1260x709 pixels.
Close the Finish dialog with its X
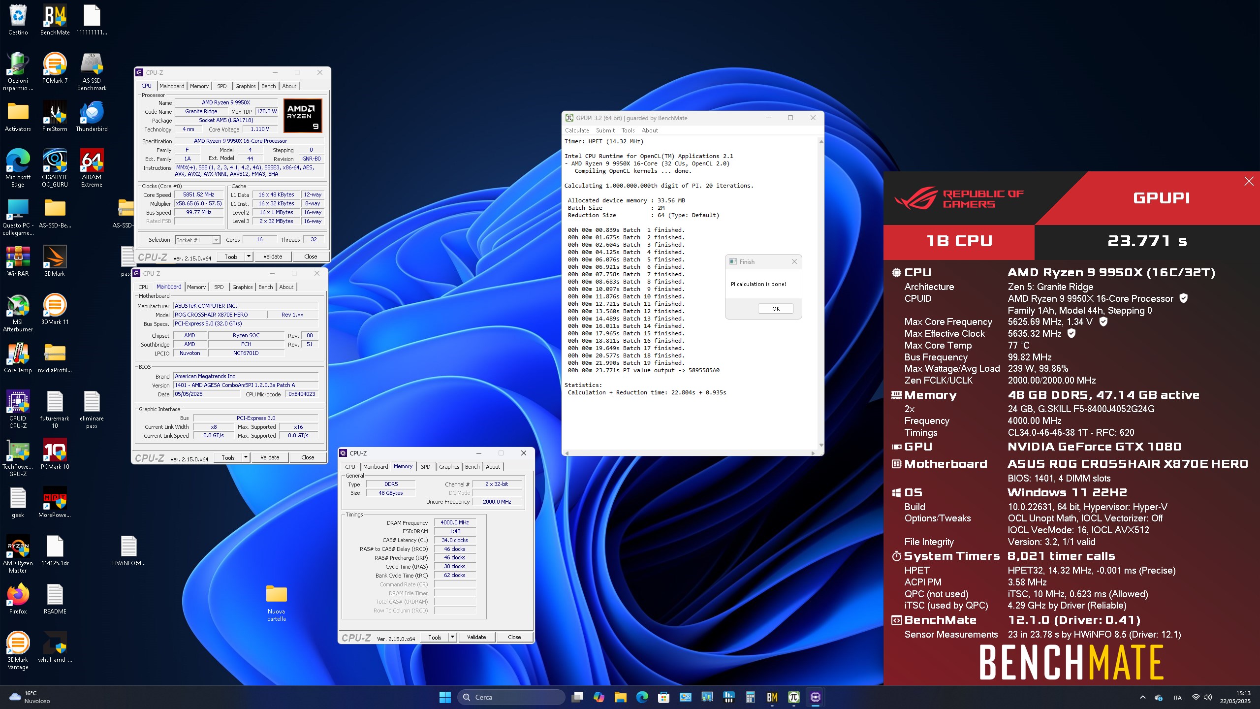point(794,262)
